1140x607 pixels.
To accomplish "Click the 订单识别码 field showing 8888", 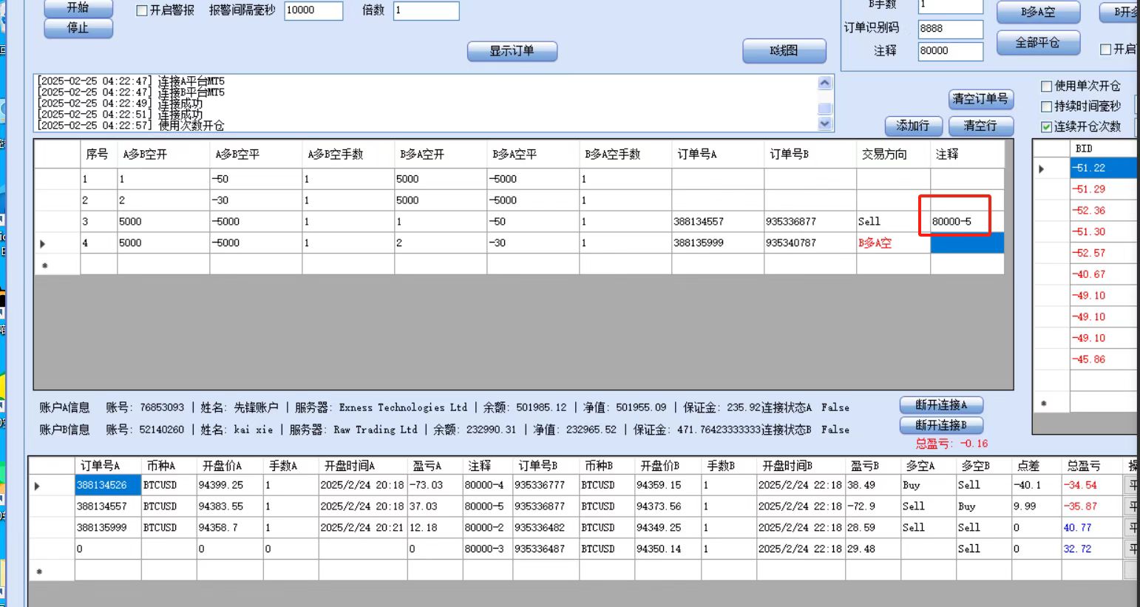I will click(950, 28).
